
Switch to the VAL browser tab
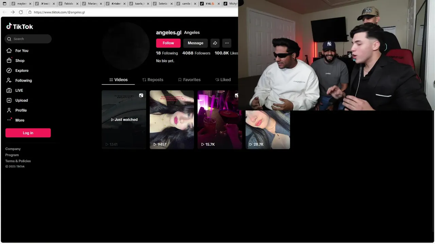coord(210,4)
